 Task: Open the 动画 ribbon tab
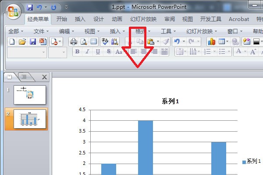[117, 19]
